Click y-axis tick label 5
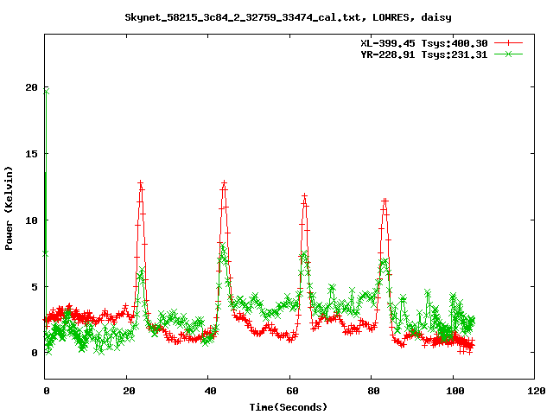The height and width of the screenshot is (415, 553). click(x=35, y=287)
